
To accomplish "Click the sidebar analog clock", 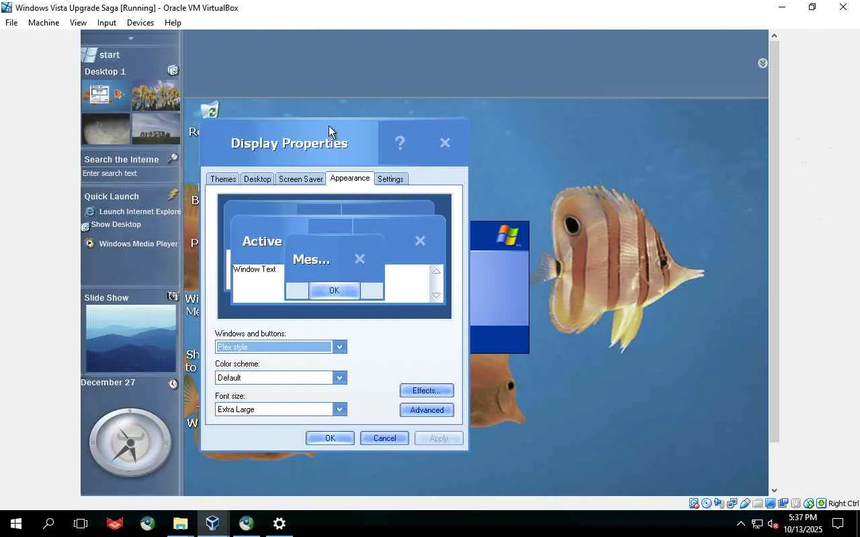I will point(130,443).
